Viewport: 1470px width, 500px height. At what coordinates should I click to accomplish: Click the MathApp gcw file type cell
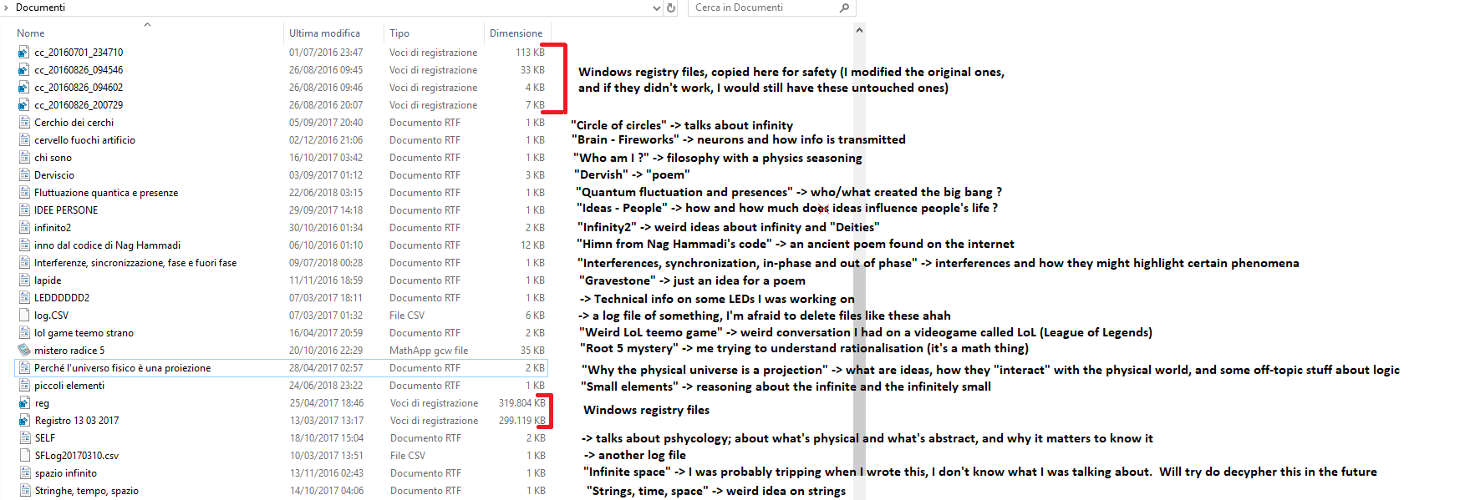point(429,350)
